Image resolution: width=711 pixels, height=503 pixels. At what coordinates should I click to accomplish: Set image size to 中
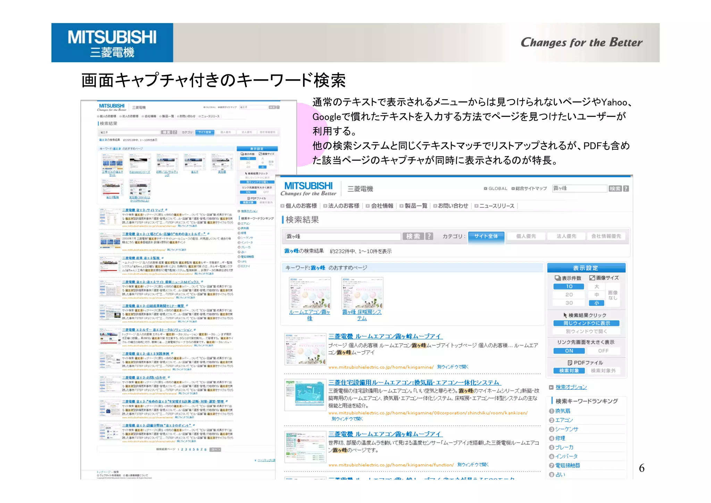(x=596, y=295)
